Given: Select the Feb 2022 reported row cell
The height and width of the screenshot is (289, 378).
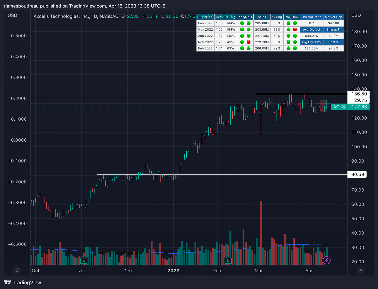Looking at the screenshot, I should tap(205, 23).
